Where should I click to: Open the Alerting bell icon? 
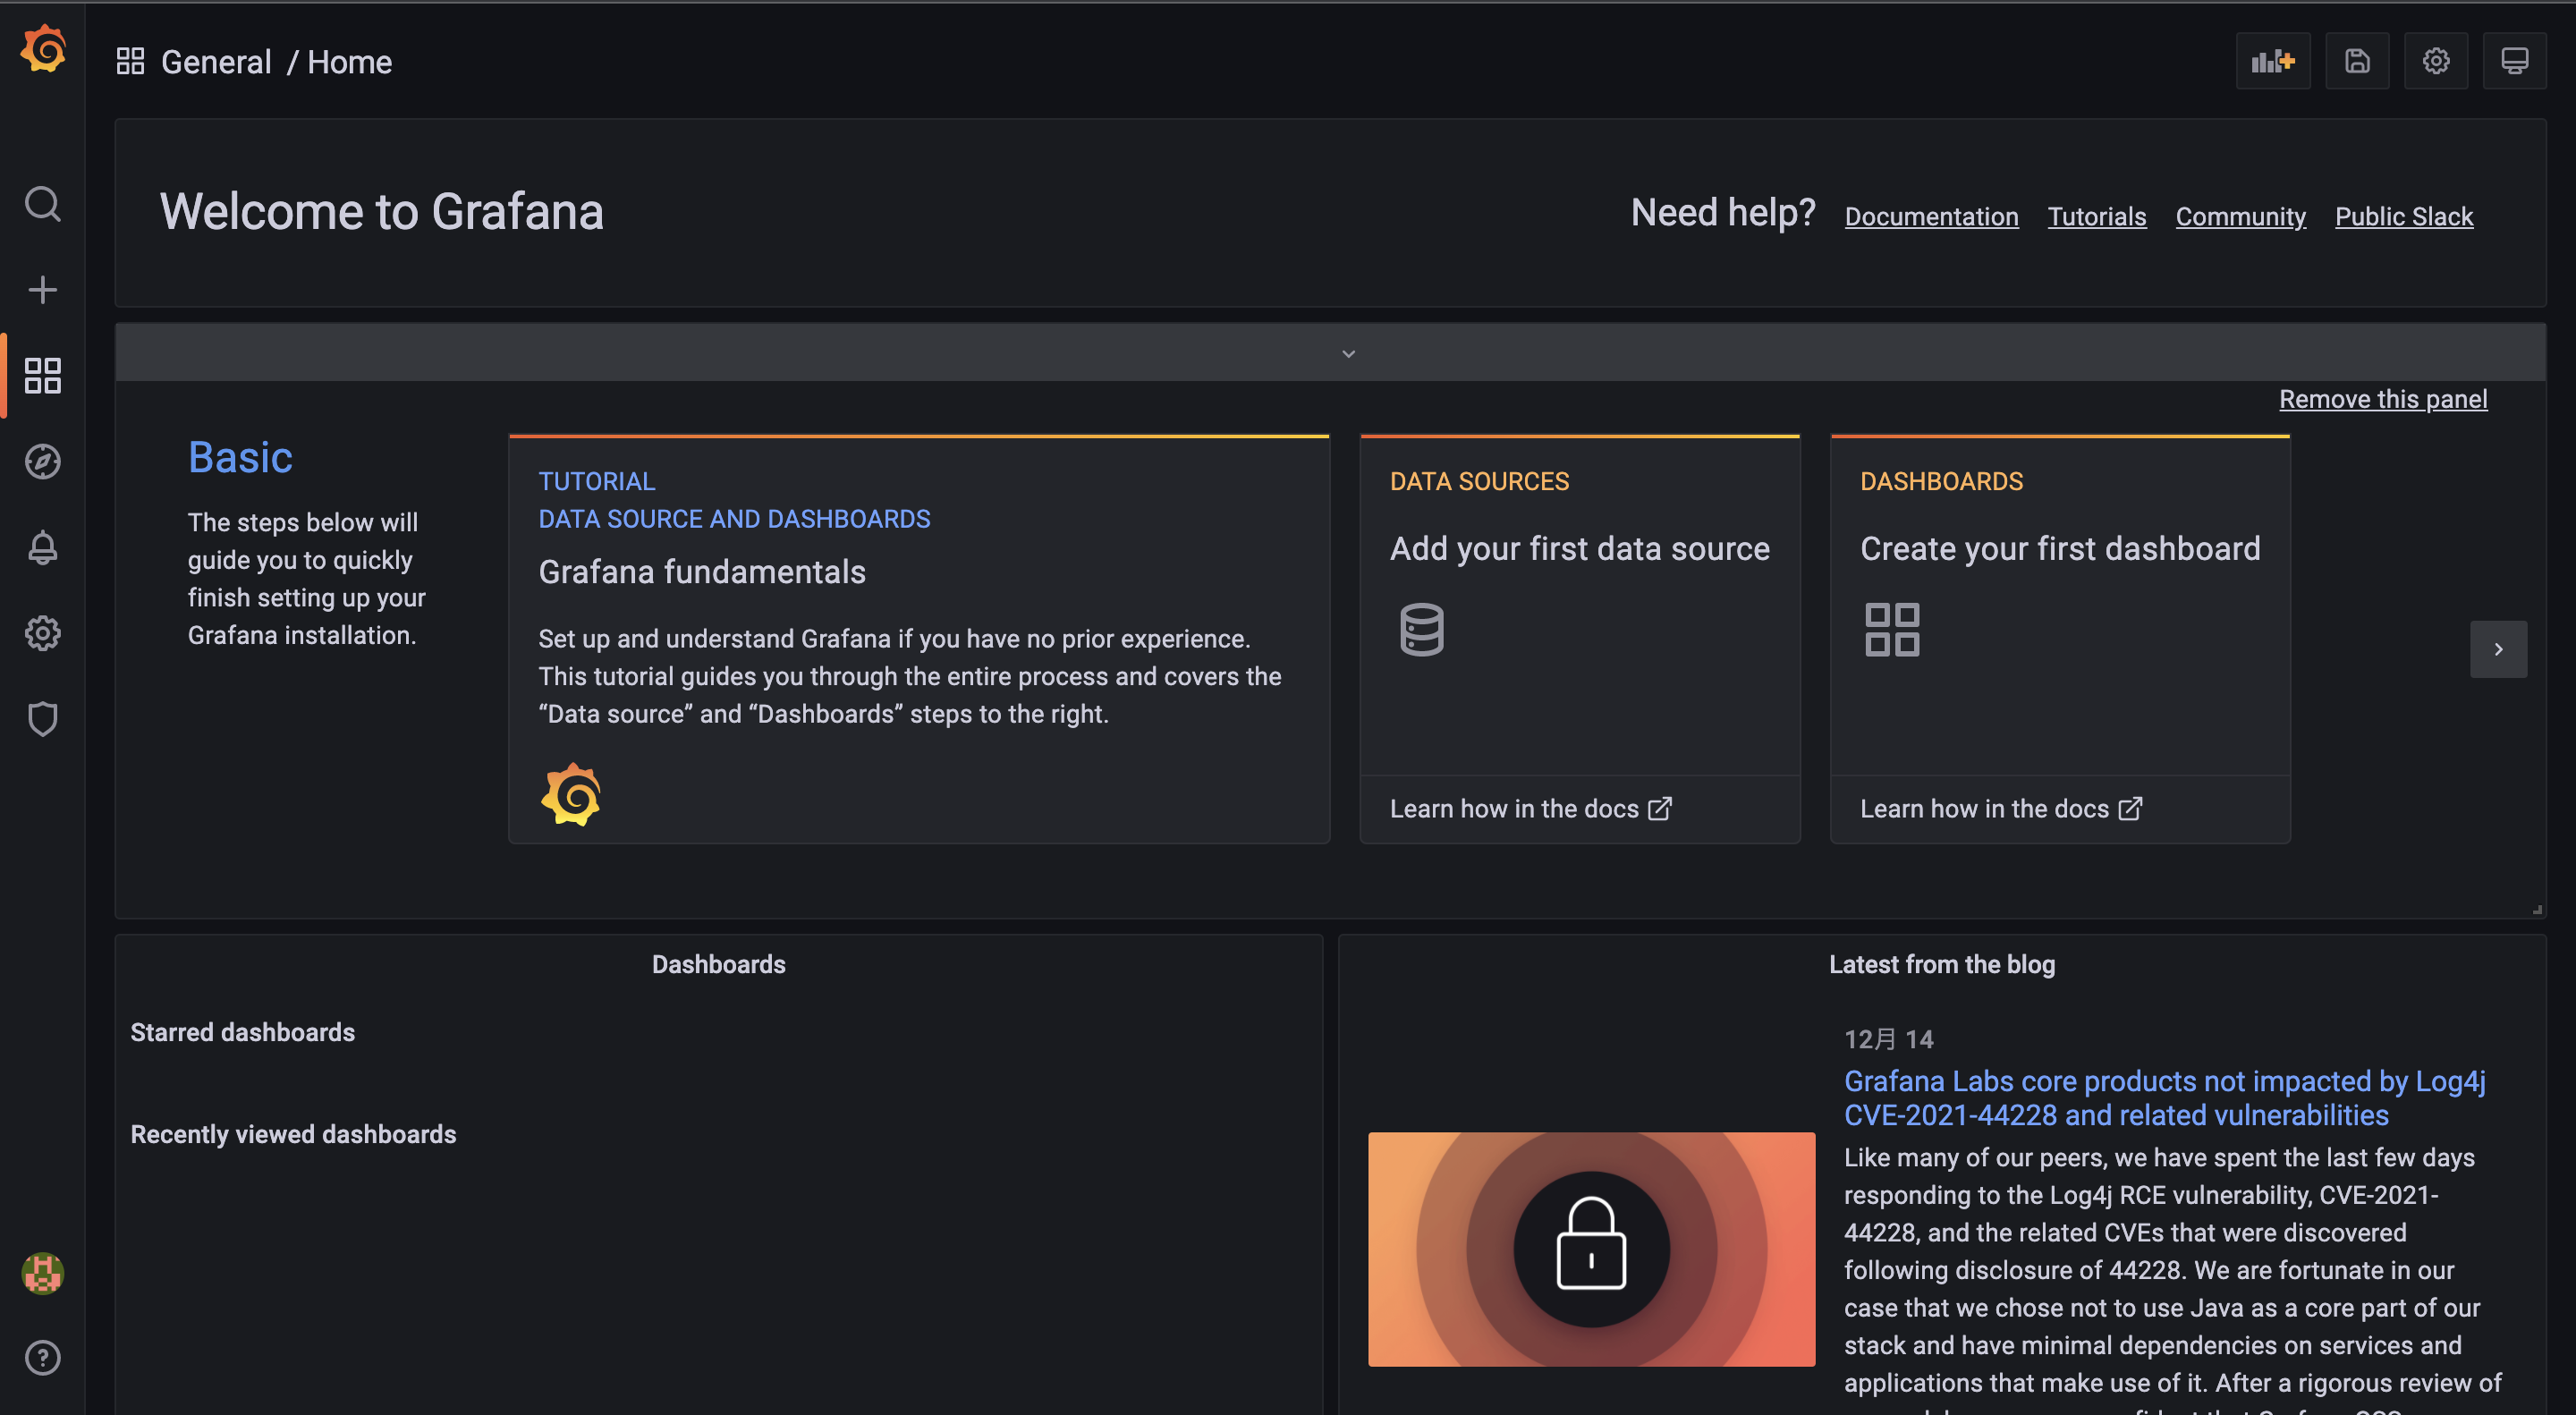pyautogui.click(x=43, y=547)
